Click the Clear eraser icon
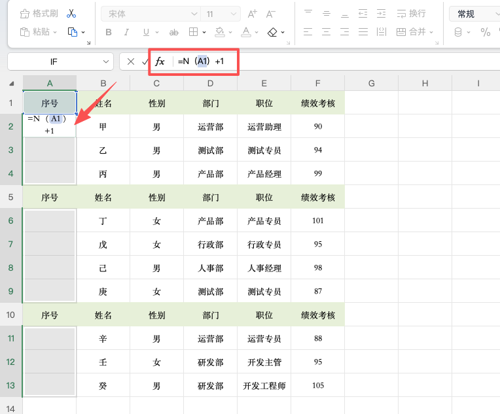500x414 pixels. coord(272,32)
